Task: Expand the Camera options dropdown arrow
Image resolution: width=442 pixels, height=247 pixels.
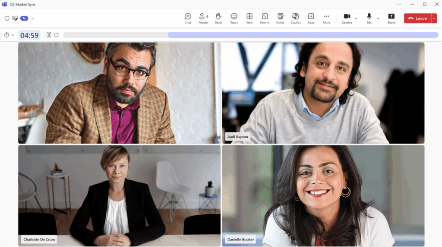Action: coord(356,19)
